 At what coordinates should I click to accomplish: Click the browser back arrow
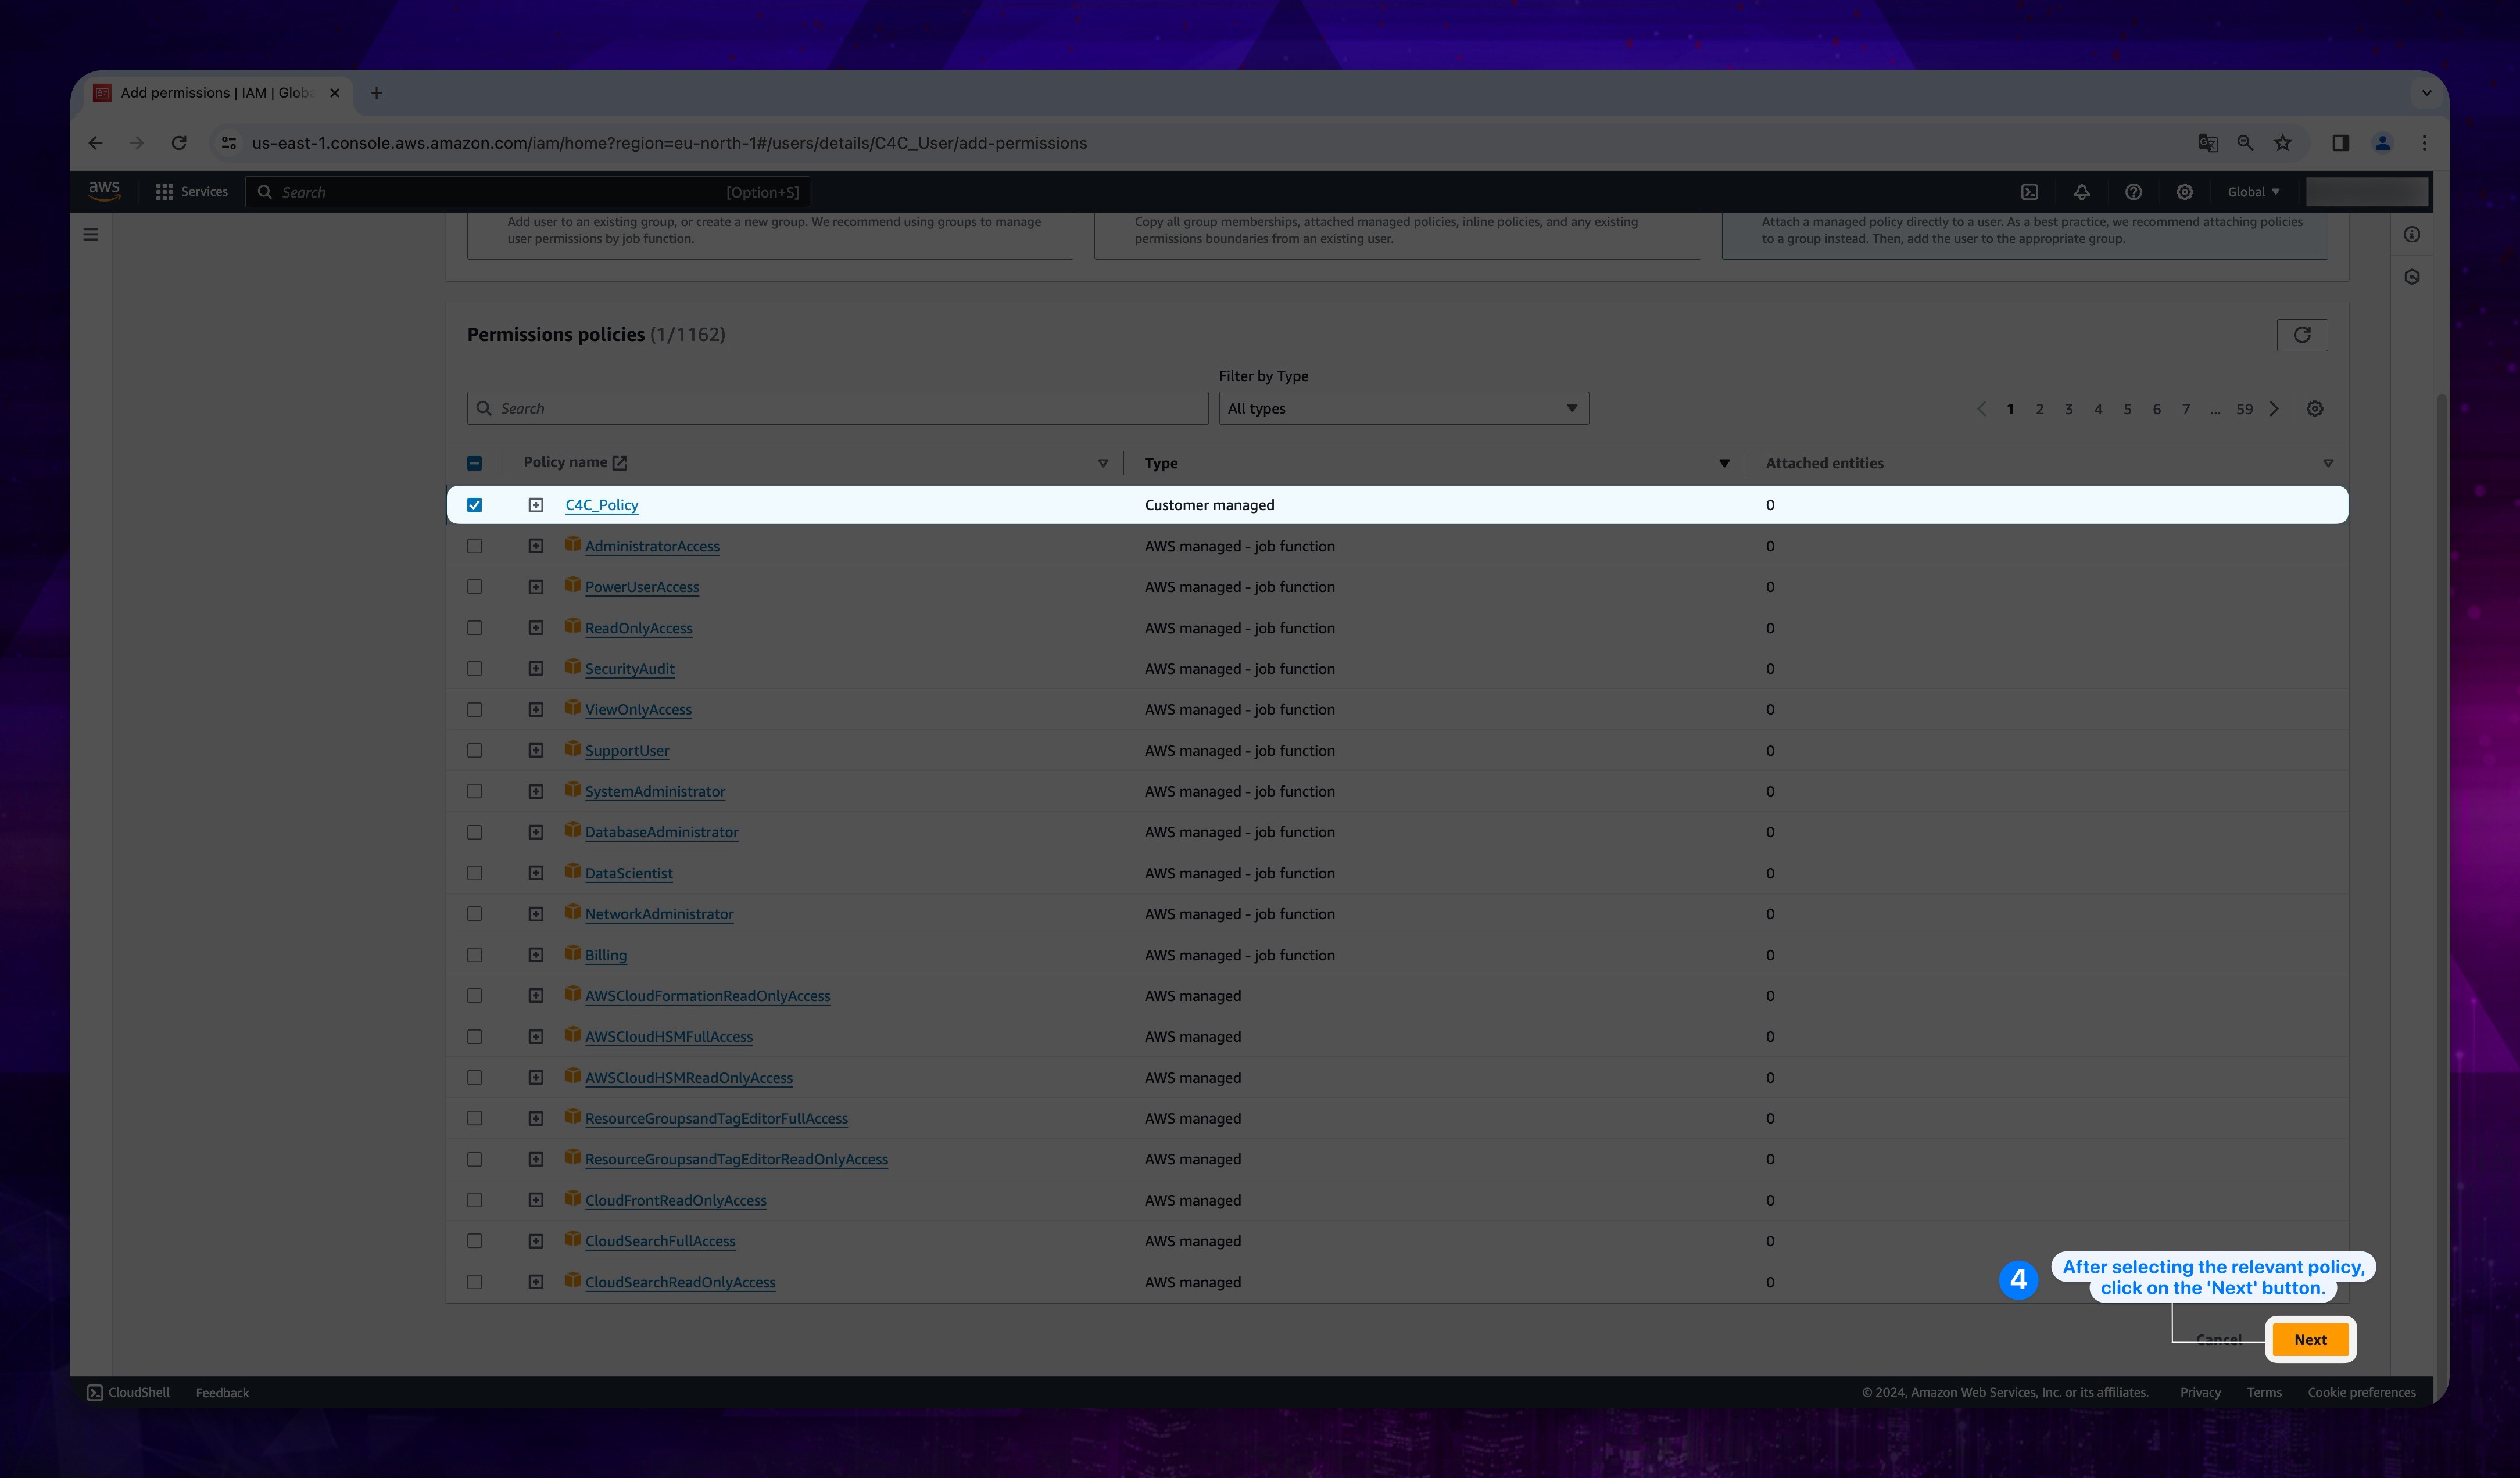pyautogui.click(x=96, y=143)
